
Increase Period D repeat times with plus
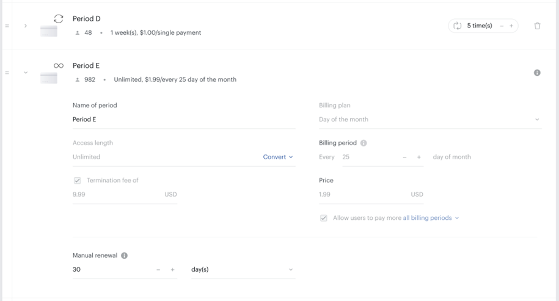pos(511,26)
